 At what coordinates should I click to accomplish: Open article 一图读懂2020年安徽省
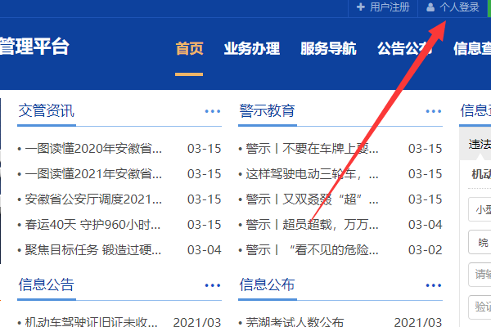[x=92, y=149]
